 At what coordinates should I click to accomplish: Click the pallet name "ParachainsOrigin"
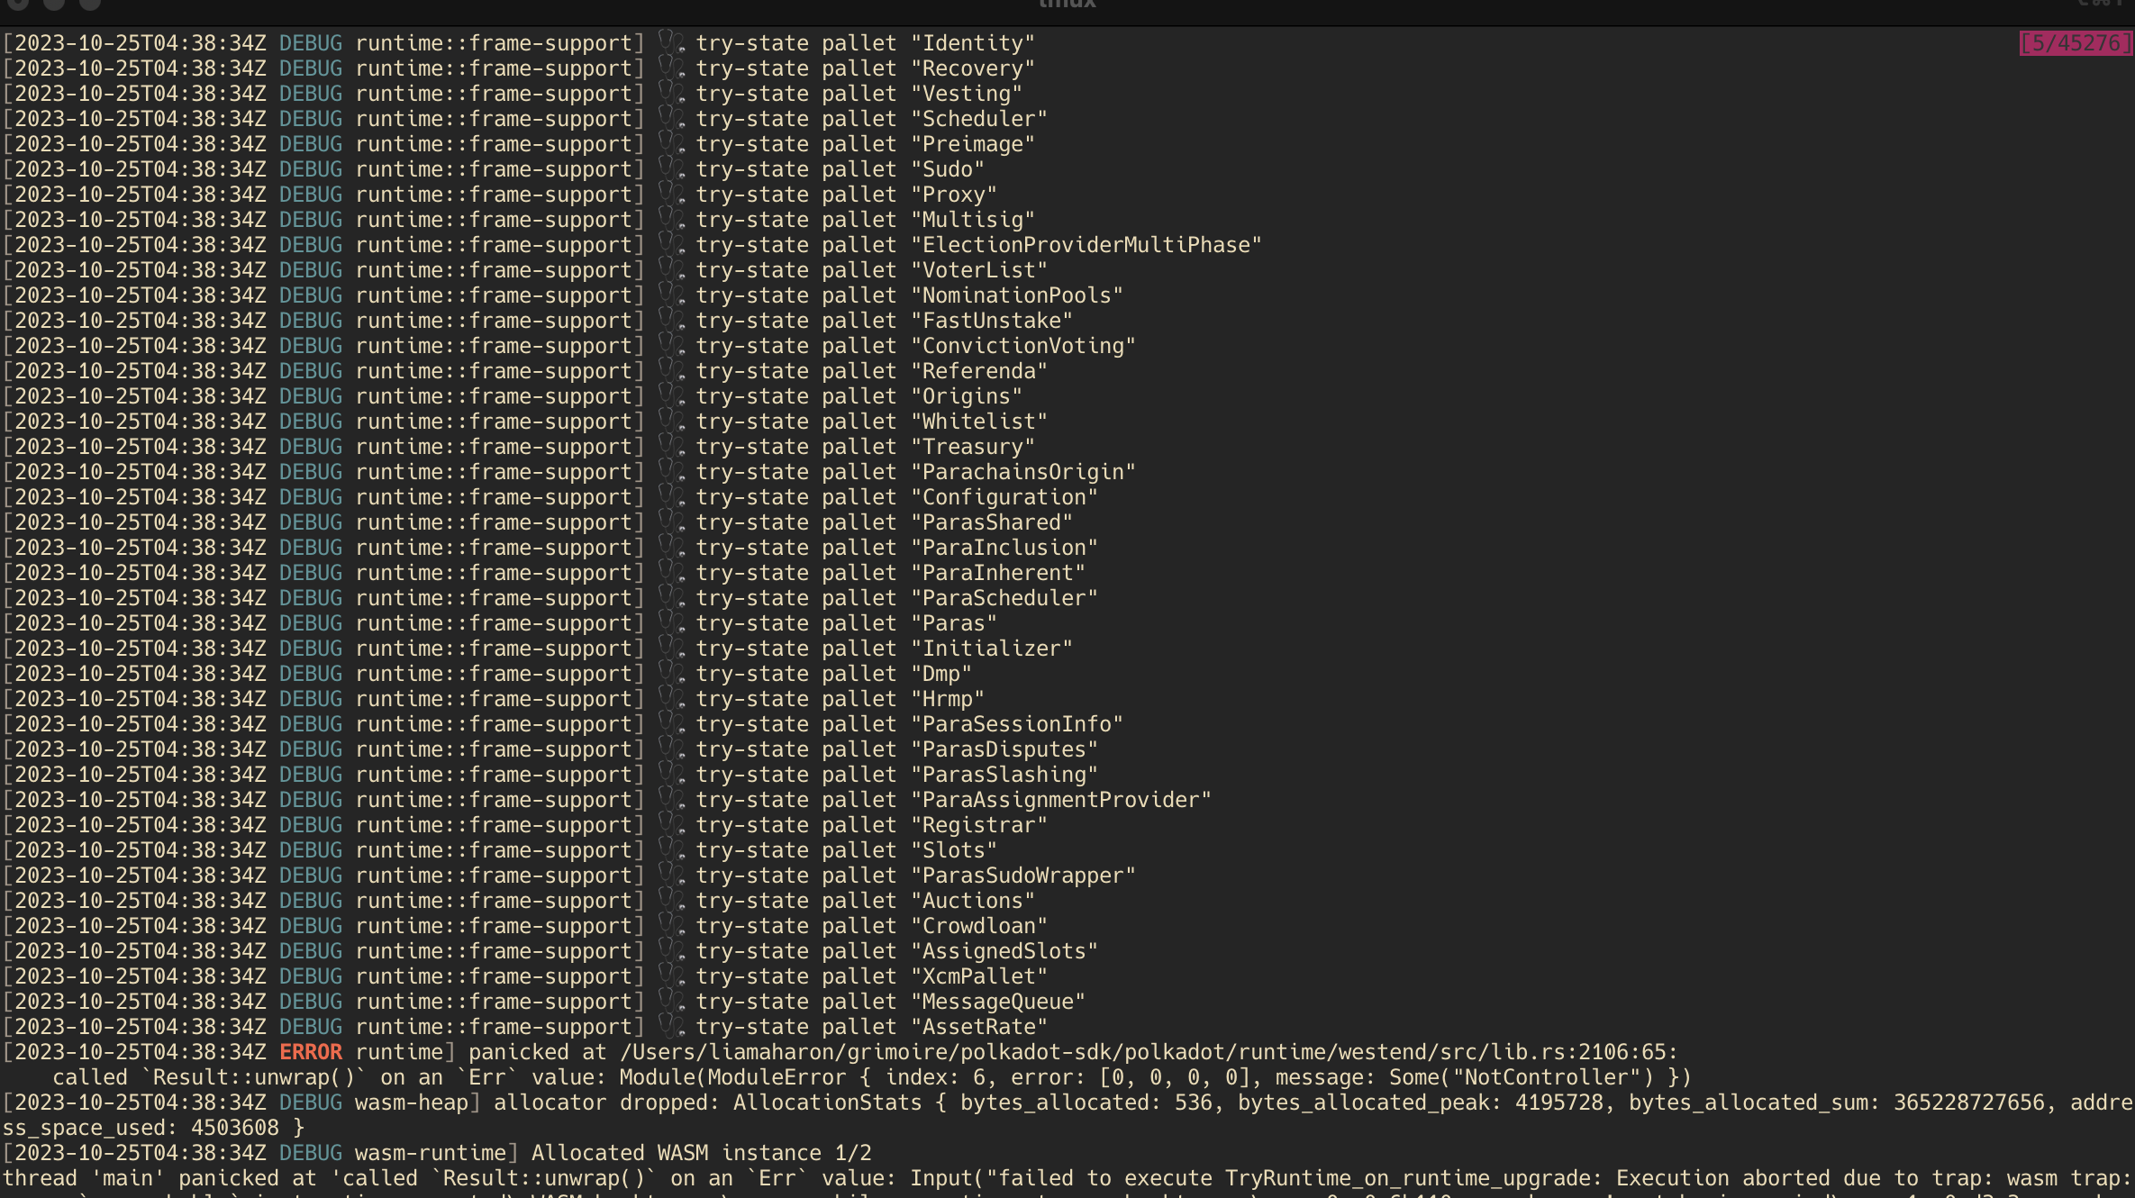click(1023, 472)
